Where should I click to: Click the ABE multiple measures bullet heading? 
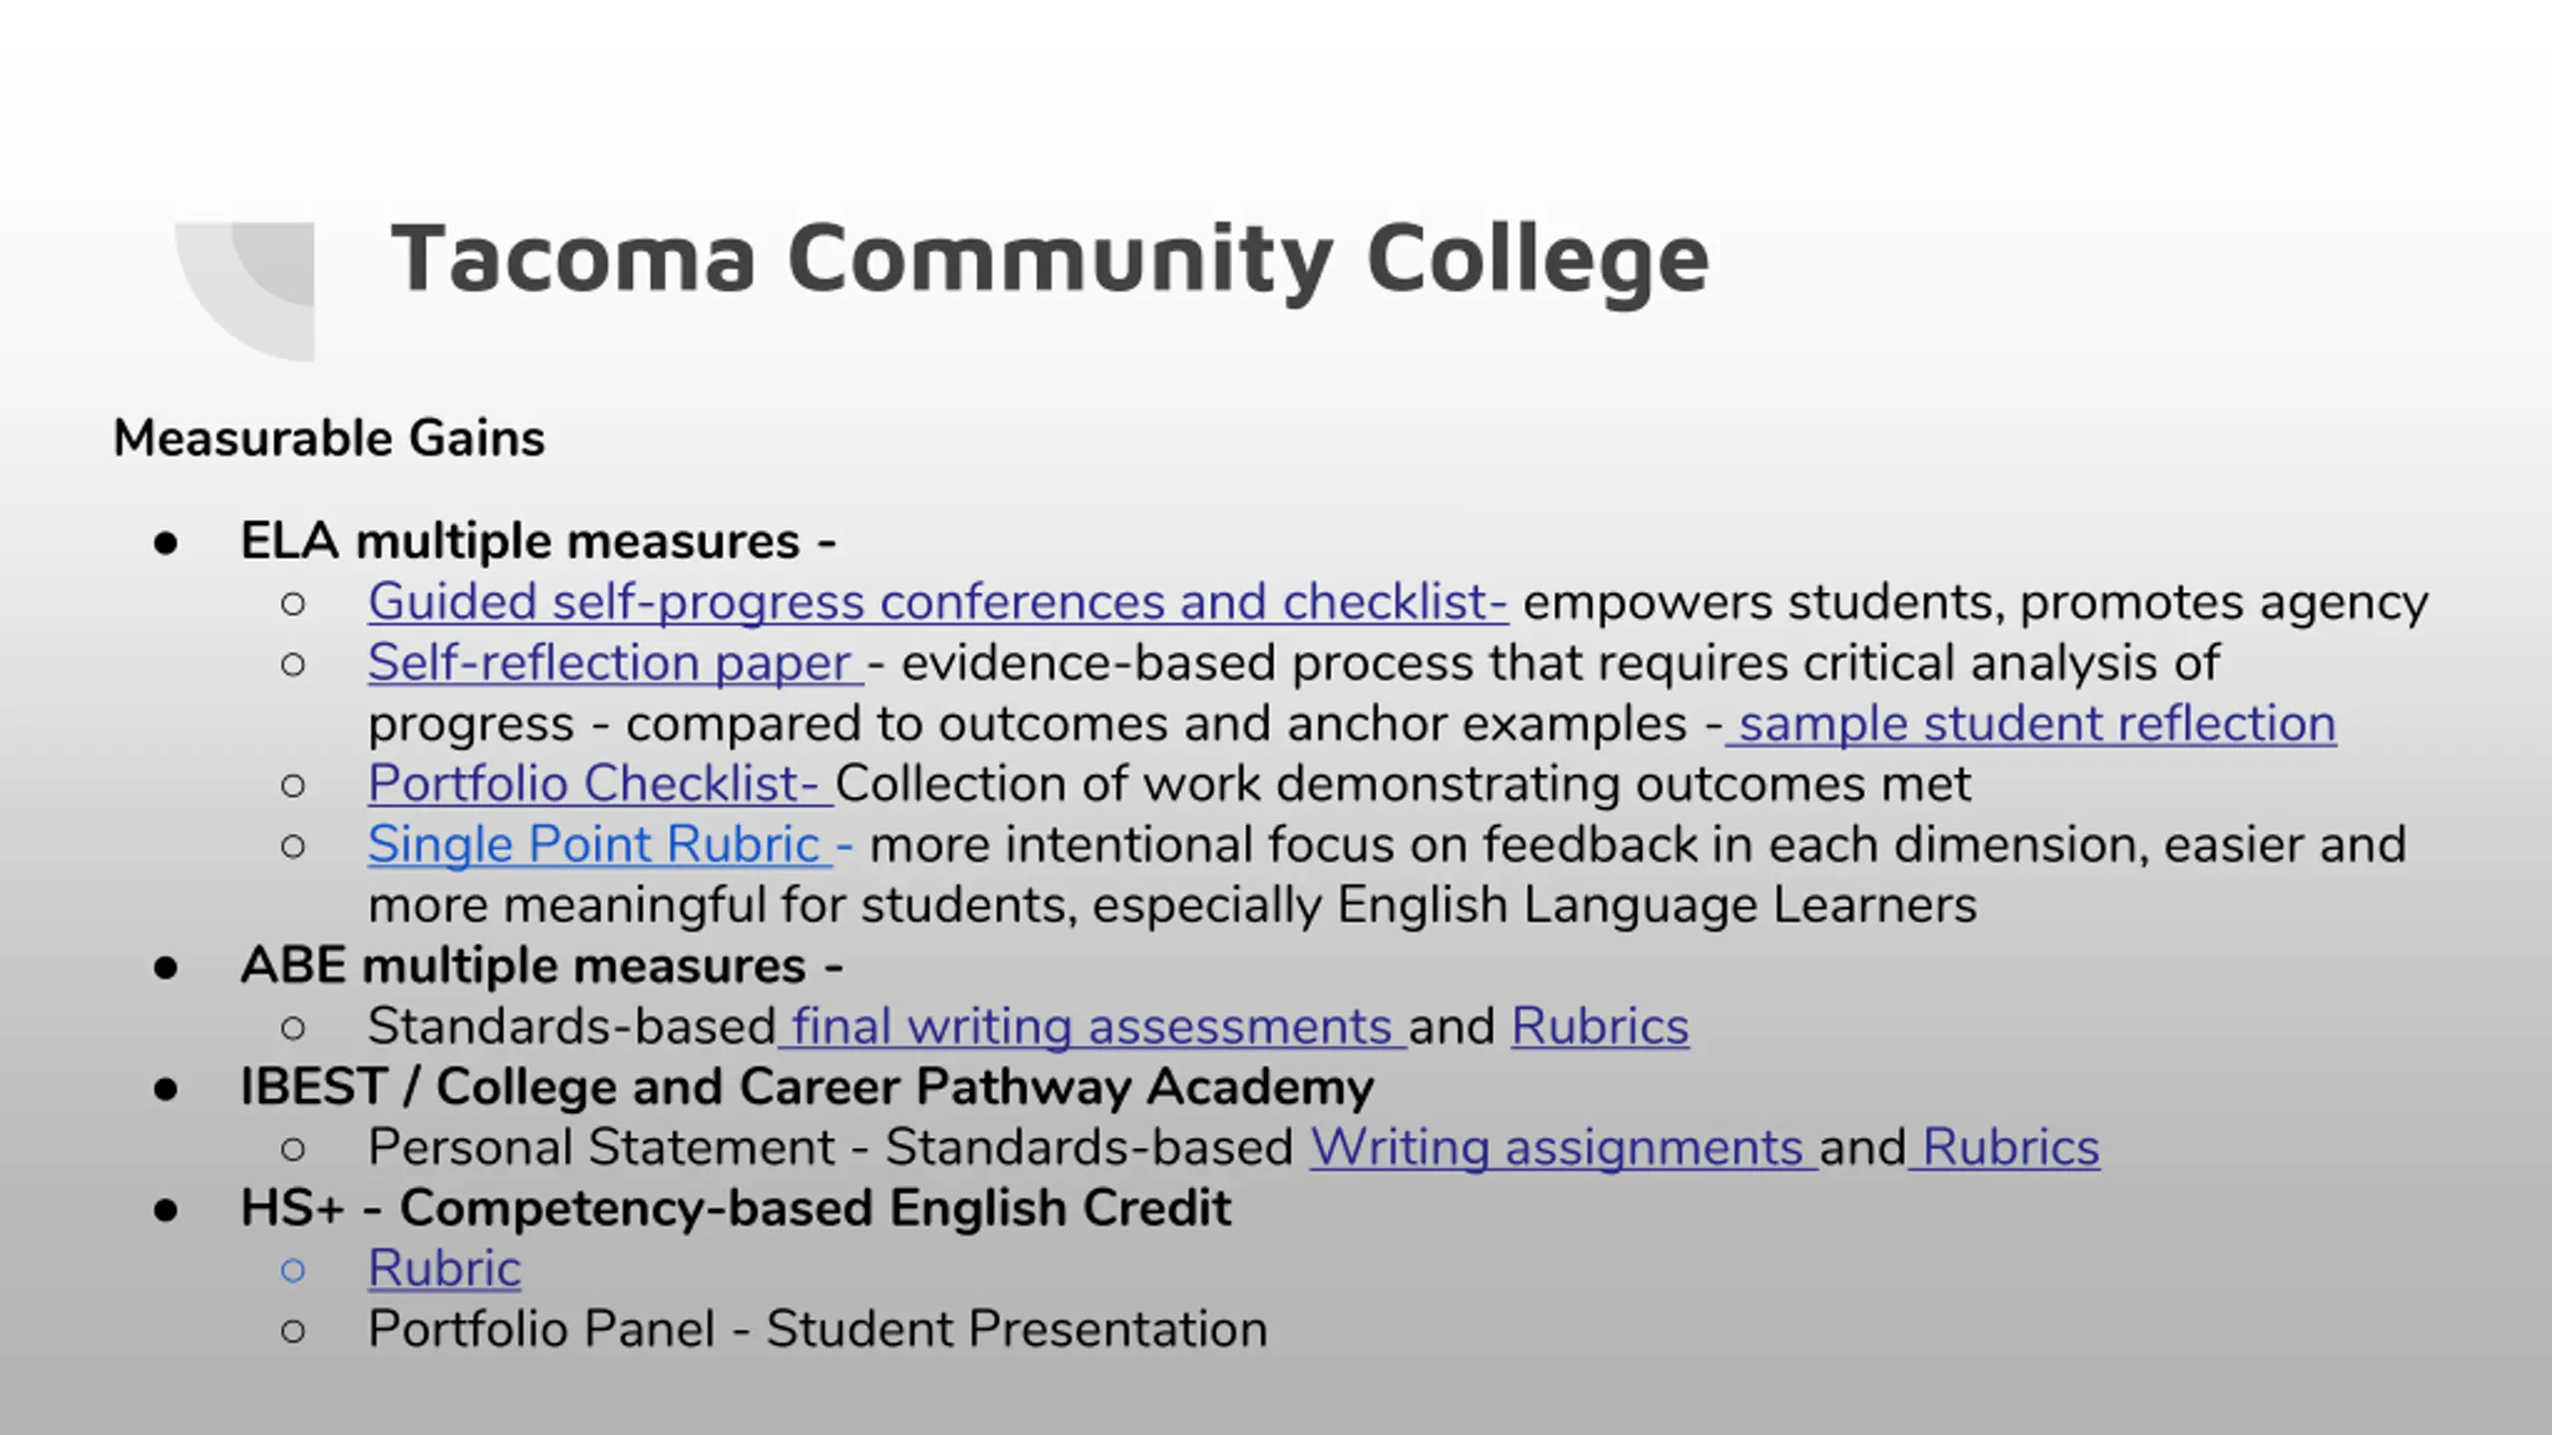pos(541,966)
